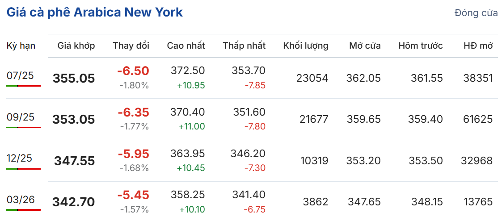The height and width of the screenshot is (221, 502).
Task: Click the Cao nhất column header
Action: [186, 46]
